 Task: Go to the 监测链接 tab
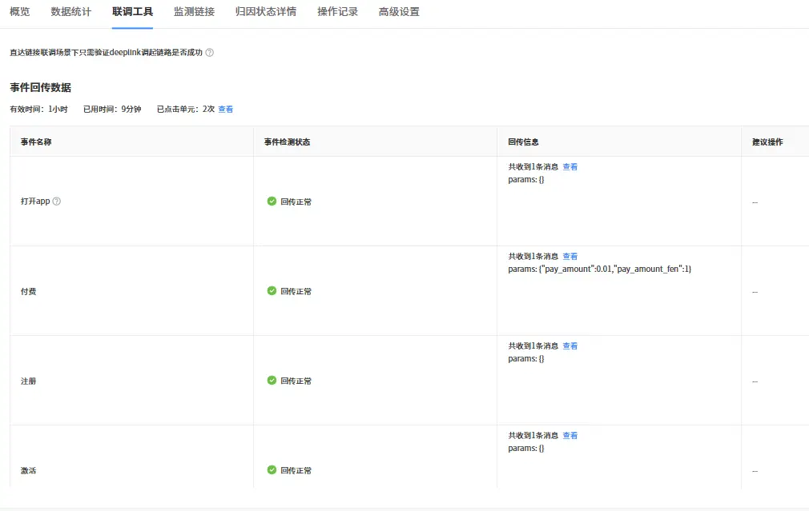pos(194,12)
